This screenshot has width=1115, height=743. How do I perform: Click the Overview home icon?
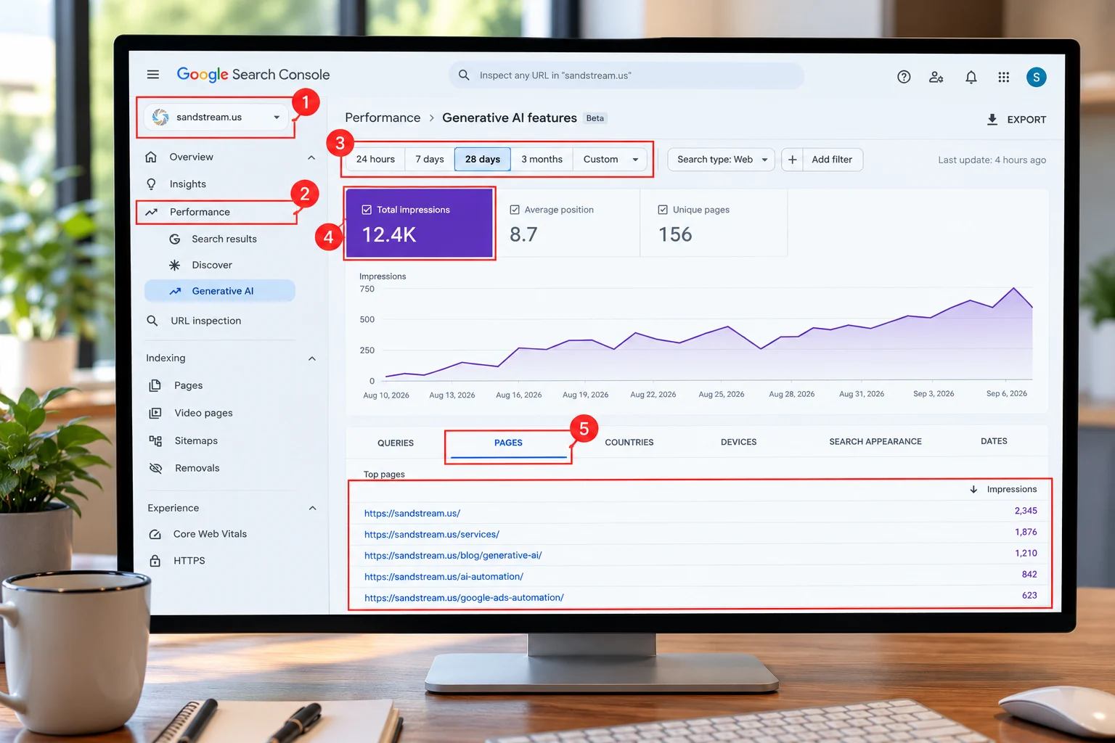151,157
